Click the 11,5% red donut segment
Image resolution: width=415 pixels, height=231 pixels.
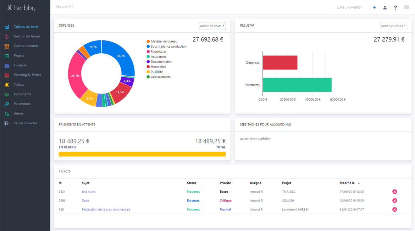pyautogui.click(x=121, y=93)
